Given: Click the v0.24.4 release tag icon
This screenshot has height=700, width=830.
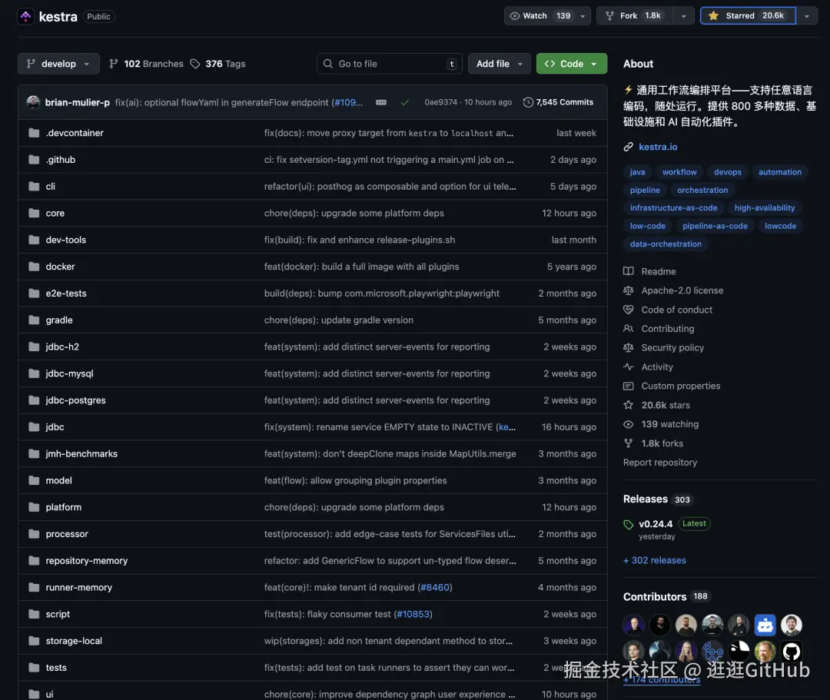Looking at the screenshot, I should pos(629,524).
